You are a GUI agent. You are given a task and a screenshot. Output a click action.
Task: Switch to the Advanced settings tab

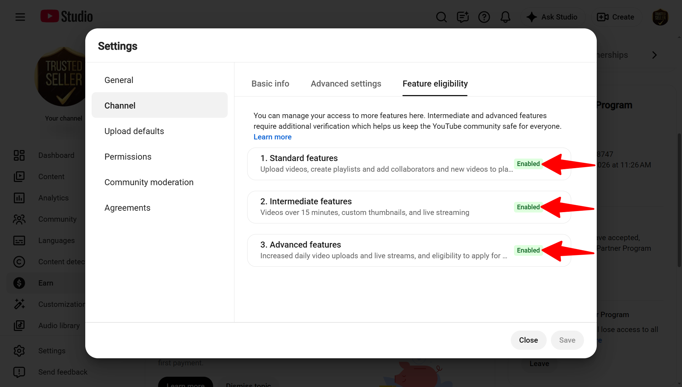pyautogui.click(x=346, y=84)
